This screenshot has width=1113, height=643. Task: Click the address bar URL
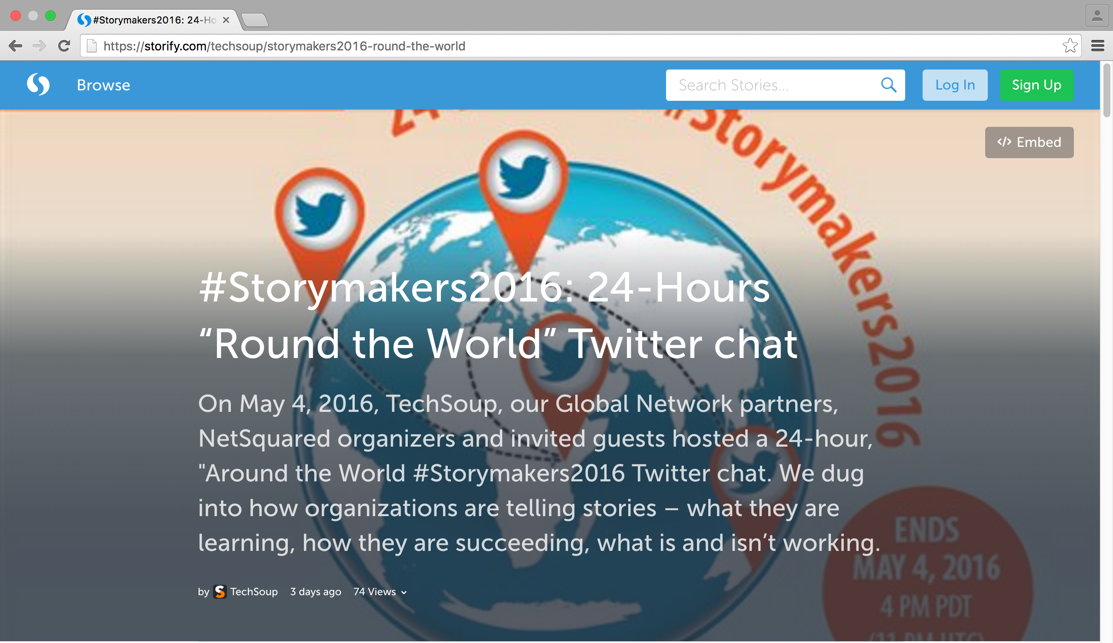pos(284,46)
